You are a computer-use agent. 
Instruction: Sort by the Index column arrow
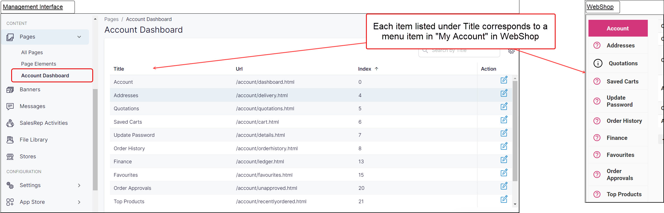click(376, 69)
